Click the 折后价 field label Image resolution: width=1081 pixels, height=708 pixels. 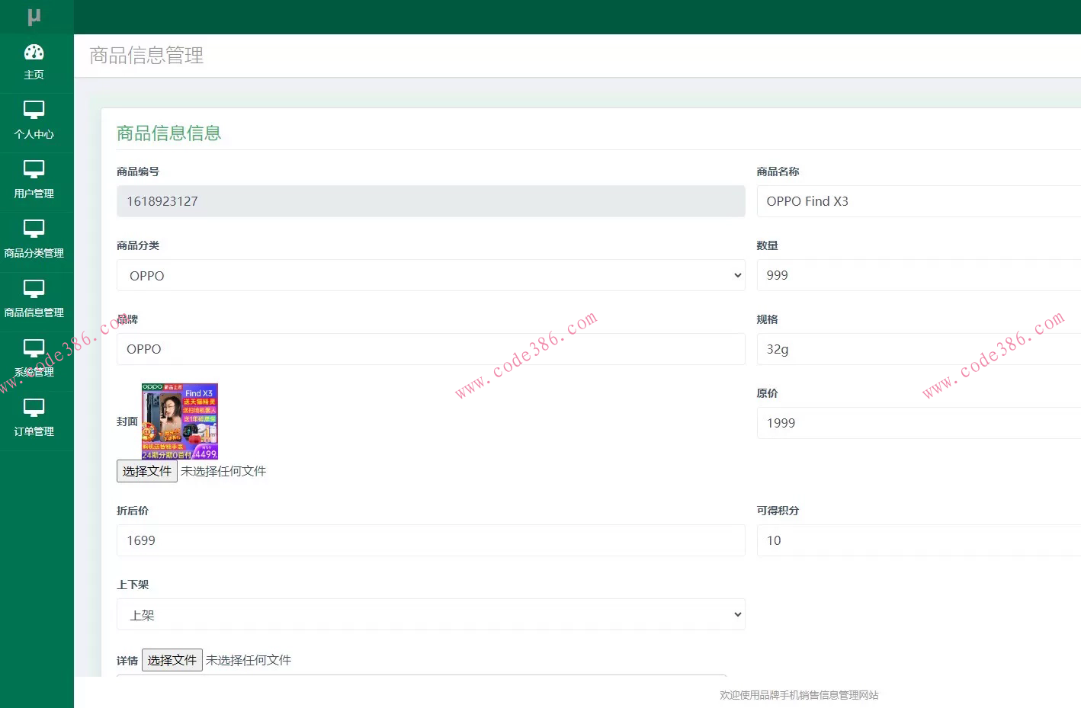pos(133,511)
